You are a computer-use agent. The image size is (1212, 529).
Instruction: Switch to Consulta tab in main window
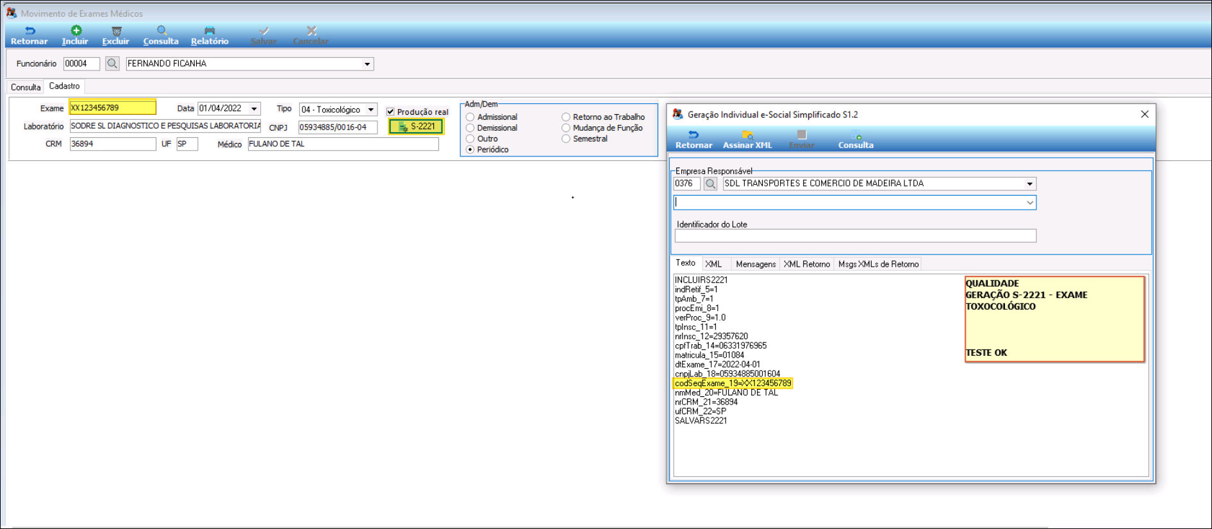pos(26,87)
